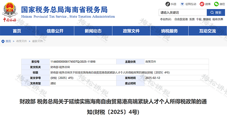This screenshot has width=227, height=118.
Task: Click the 本站热词 label
Action: click(x=166, y=19)
